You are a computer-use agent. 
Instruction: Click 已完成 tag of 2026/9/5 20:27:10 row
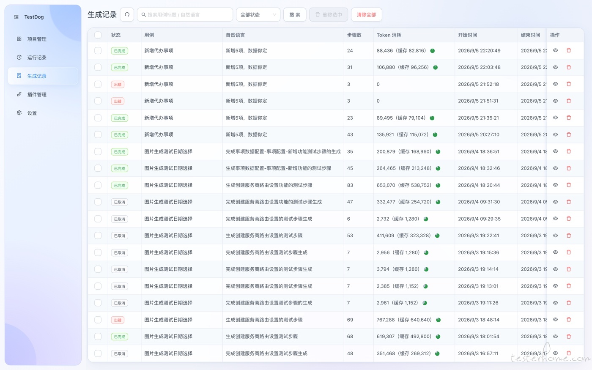pos(120,135)
